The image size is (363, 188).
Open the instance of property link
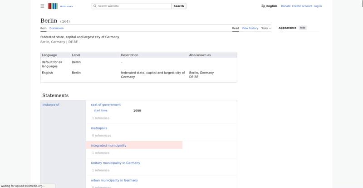tap(51, 105)
